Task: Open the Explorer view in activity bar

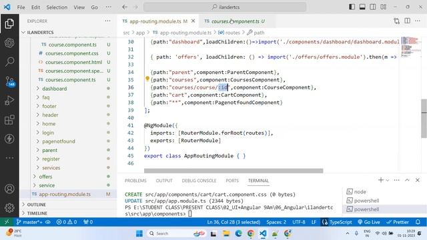Action: tap(9, 24)
